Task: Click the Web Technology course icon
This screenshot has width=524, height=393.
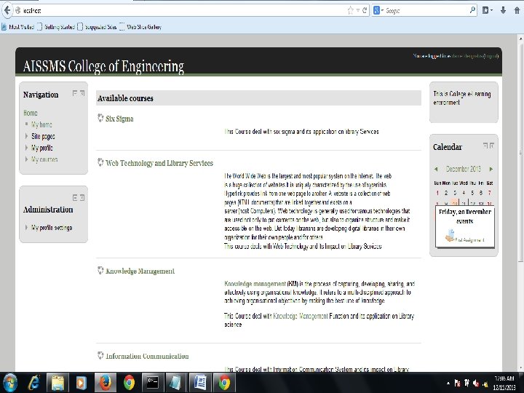Action: coord(100,162)
